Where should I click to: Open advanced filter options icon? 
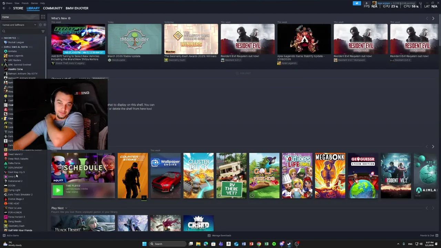[43, 31]
